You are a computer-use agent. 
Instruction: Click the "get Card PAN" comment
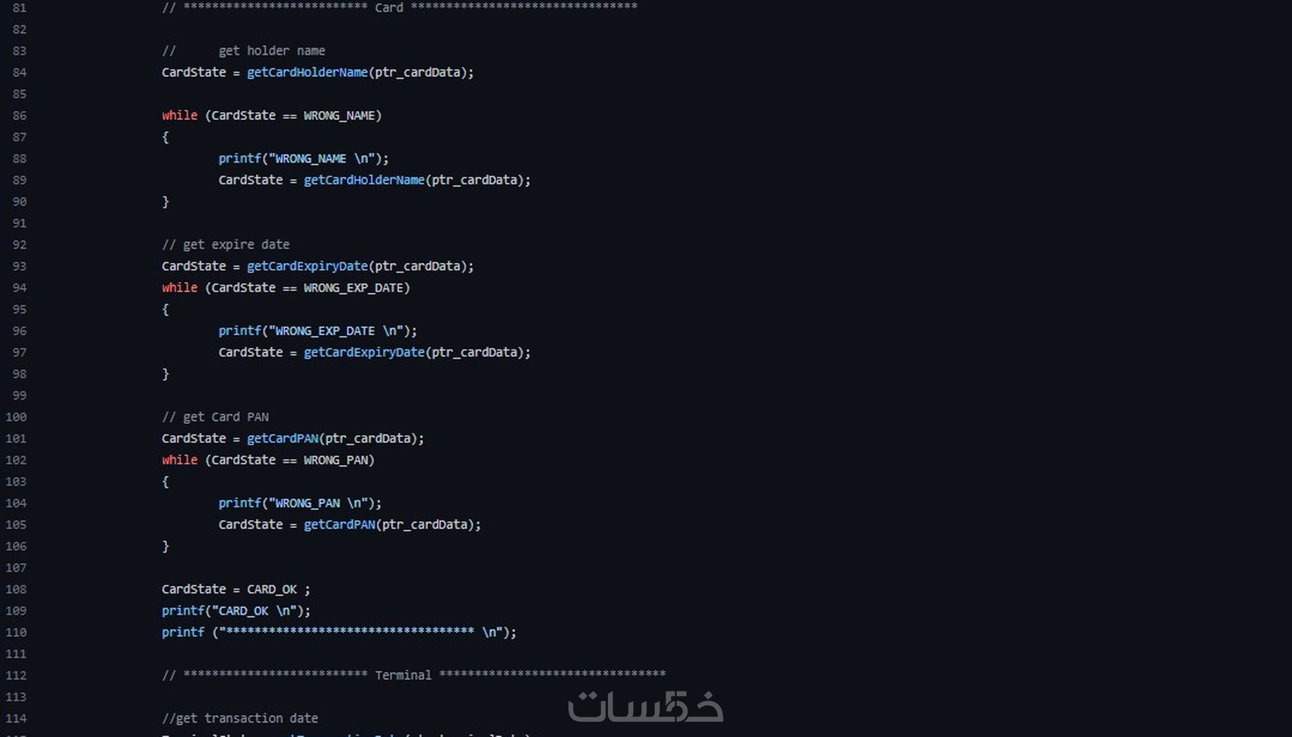click(x=215, y=417)
